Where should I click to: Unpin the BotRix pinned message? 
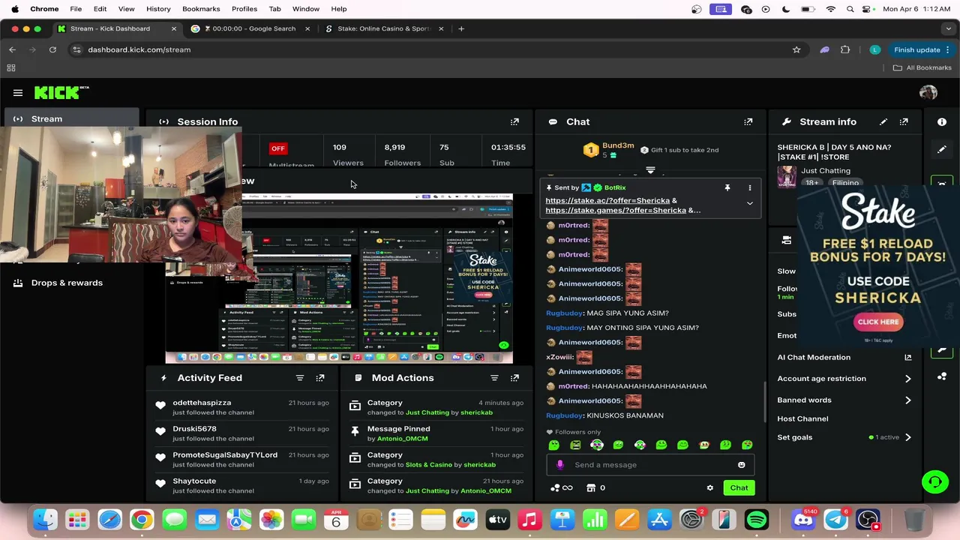coord(727,187)
